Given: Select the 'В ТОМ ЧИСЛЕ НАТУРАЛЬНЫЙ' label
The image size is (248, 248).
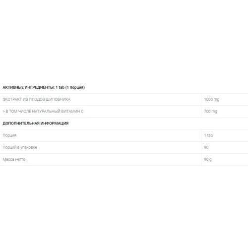Looking at the screenshot, I should coord(33,112).
